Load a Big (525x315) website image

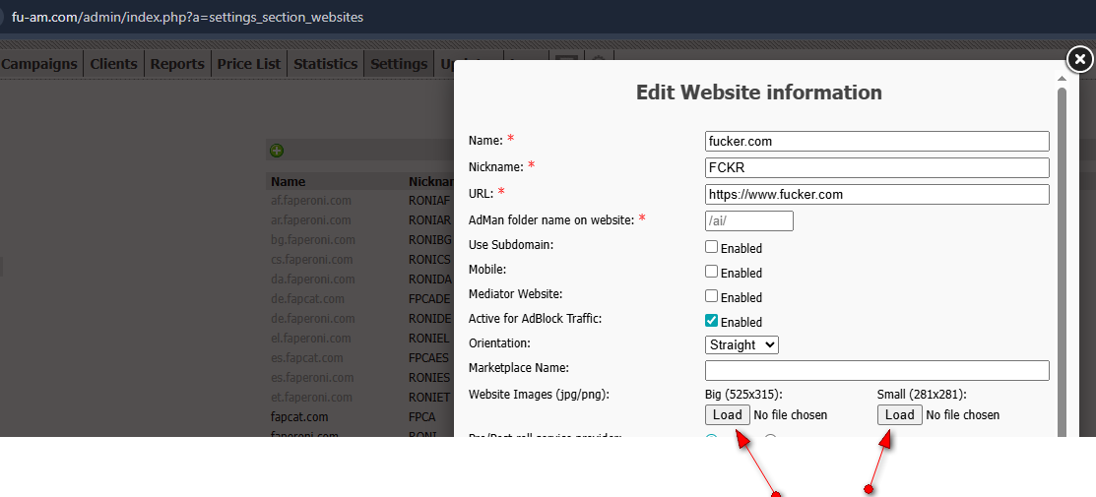(x=727, y=414)
